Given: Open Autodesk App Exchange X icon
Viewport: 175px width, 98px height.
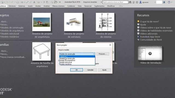Looking at the screenshot, I should point(164,2).
